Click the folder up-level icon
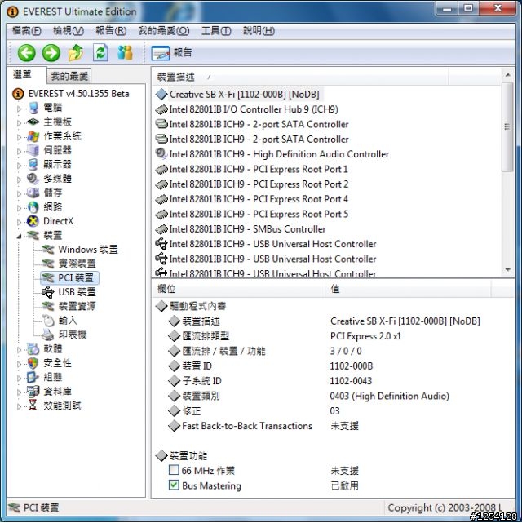Screen dimensions: 522x523 click(76, 53)
